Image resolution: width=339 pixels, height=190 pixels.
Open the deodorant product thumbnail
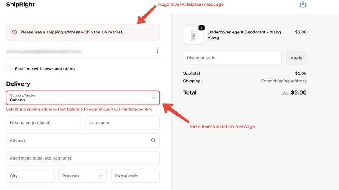click(193, 35)
